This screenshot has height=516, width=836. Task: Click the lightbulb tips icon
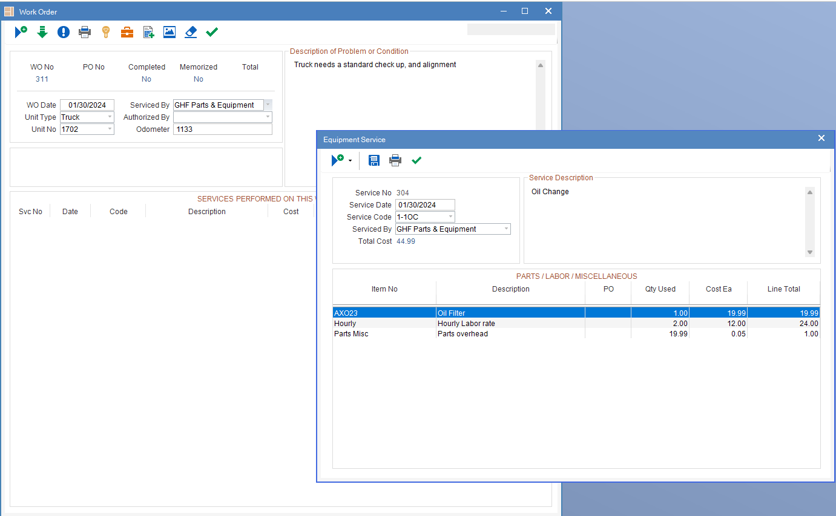tap(105, 31)
